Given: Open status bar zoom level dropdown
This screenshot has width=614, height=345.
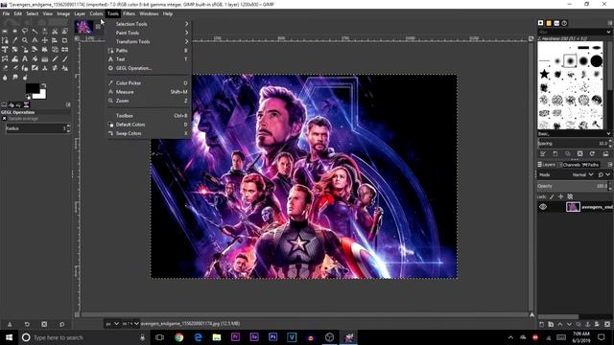Looking at the screenshot, I should [130, 324].
